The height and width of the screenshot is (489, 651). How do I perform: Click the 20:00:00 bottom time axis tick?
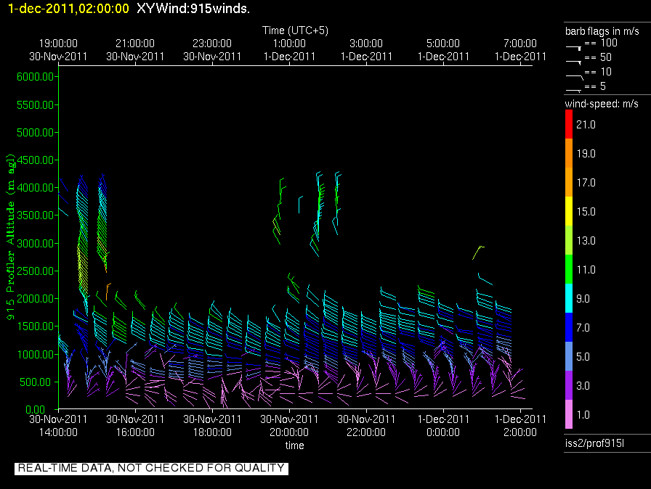click(x=290, y=432)
